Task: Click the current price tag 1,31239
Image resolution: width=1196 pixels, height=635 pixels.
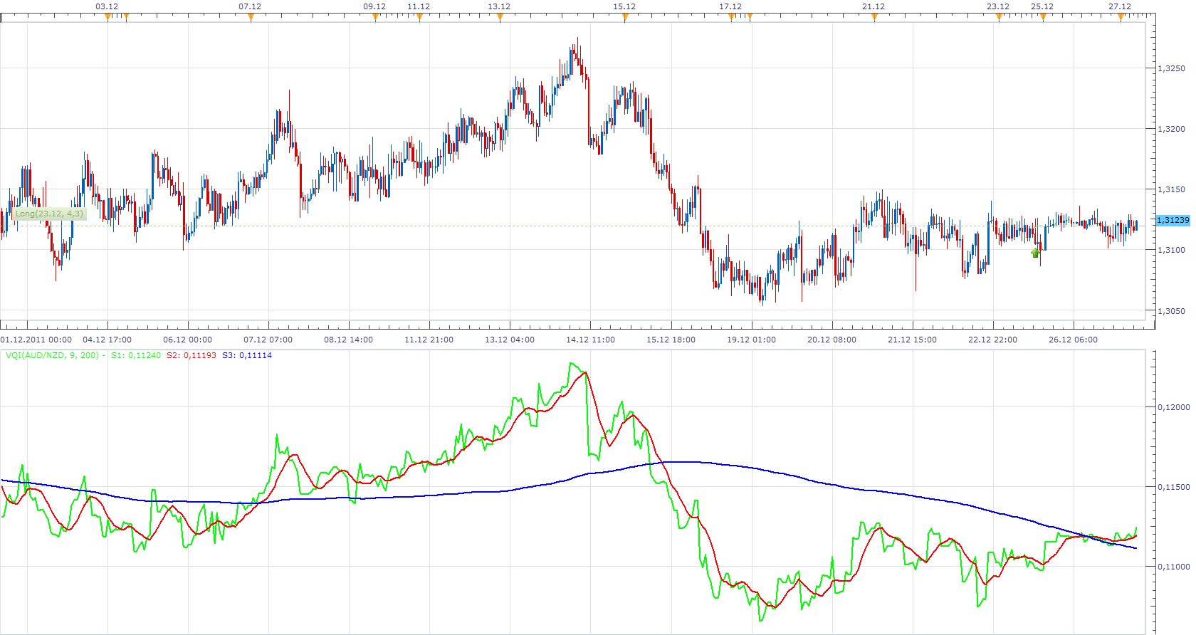Action: click(1173, 220)
